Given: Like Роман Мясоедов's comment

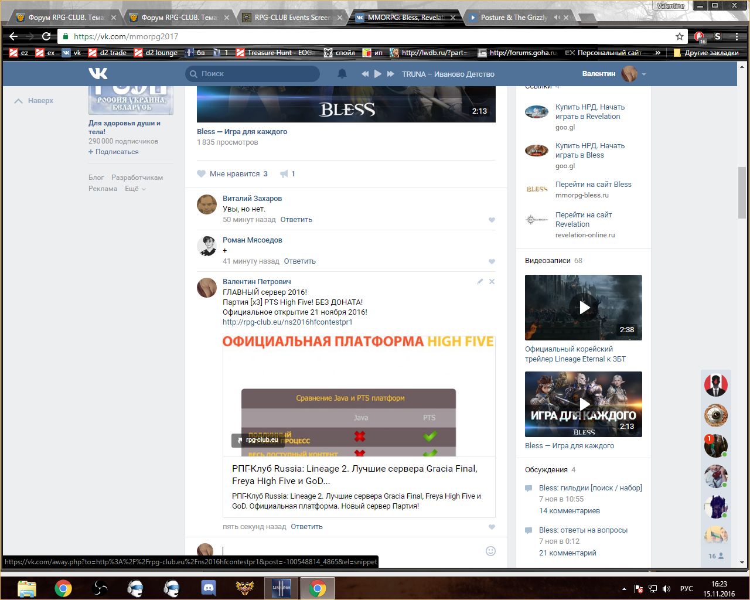Looking at the screenshot, I should coord(492,262).
